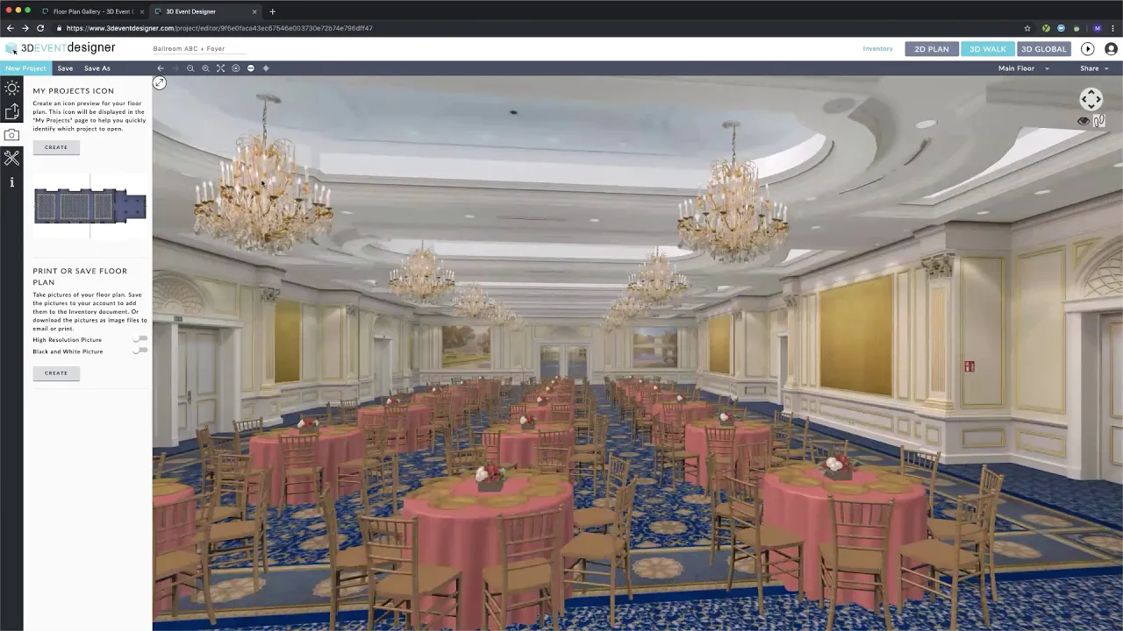Click the white ellipsis circle toolbar icon

(251, 68)
